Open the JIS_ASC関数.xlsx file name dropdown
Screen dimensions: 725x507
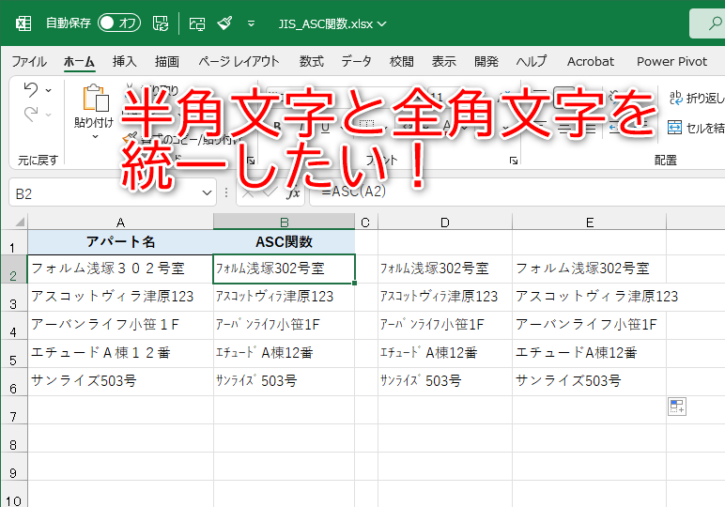[x=382, y=23]
